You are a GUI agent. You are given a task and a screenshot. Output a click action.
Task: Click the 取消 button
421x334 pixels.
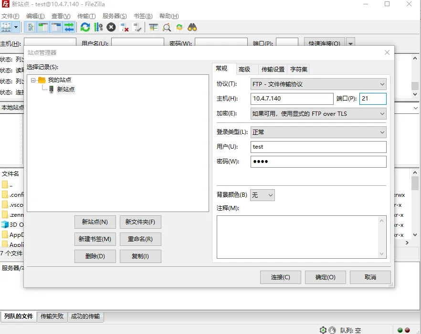(x=370, y=277)
